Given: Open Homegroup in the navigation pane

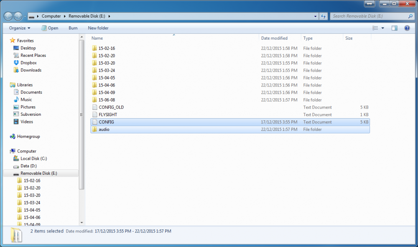Looking at the screenshot, I should pos(28,136).
